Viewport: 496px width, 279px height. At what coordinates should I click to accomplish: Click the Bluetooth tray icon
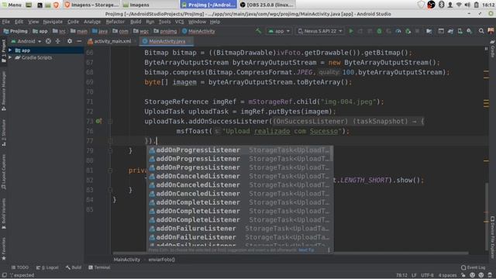[441, 5]
